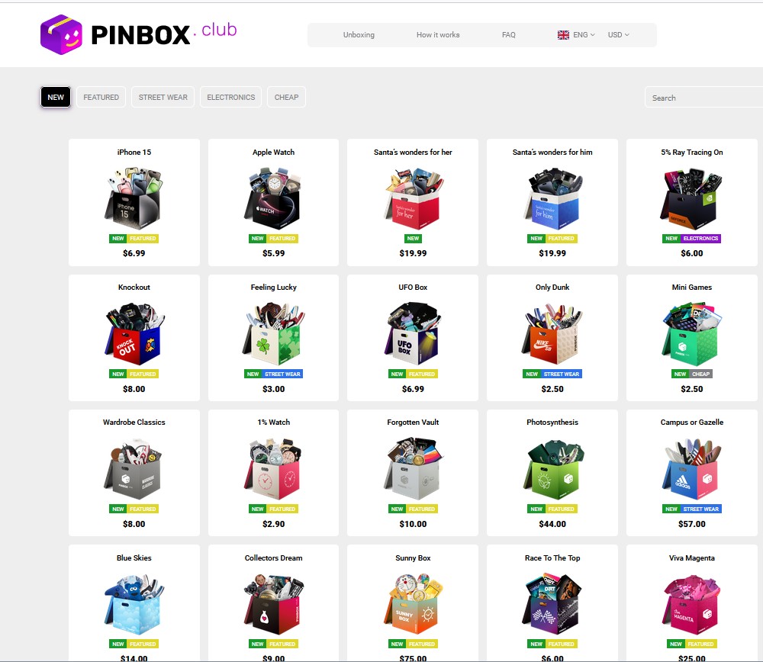
Task: Go to How it works
Action: point(438,35)
